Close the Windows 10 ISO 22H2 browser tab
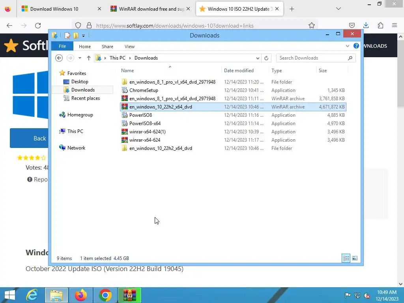 click(277, 9)
